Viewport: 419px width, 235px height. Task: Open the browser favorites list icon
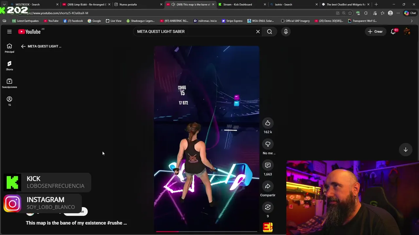point(382,13)
